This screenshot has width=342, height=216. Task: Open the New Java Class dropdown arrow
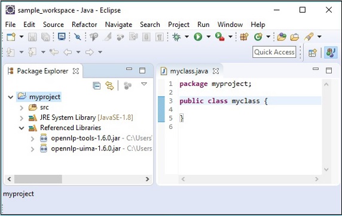coord(268,36)
